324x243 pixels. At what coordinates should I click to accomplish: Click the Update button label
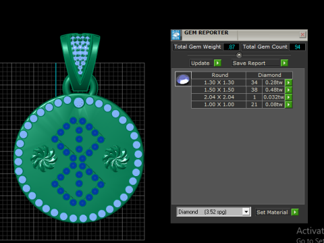[x=200, y=63]
